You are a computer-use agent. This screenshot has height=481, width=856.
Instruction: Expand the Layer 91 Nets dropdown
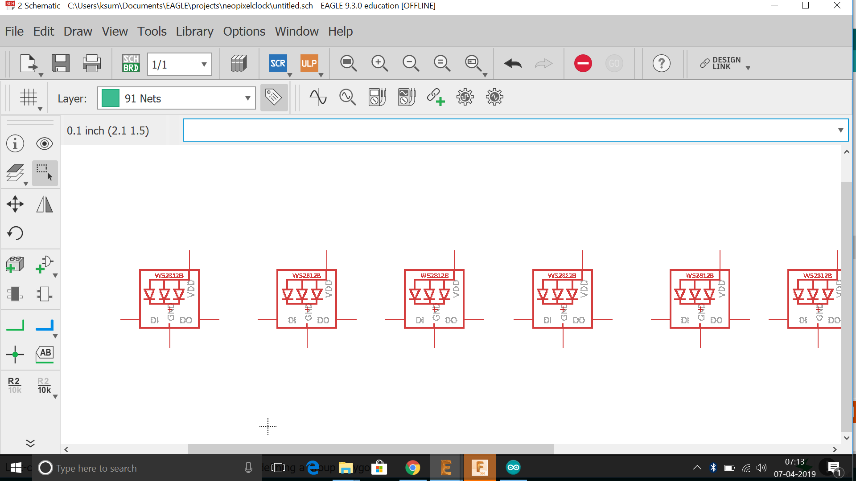[247, 98]
